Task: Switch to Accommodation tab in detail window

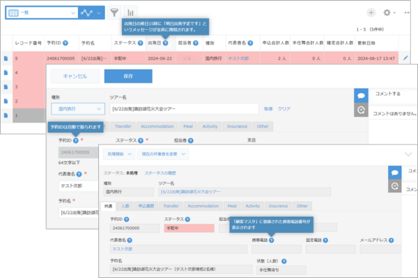Action: 203,206
